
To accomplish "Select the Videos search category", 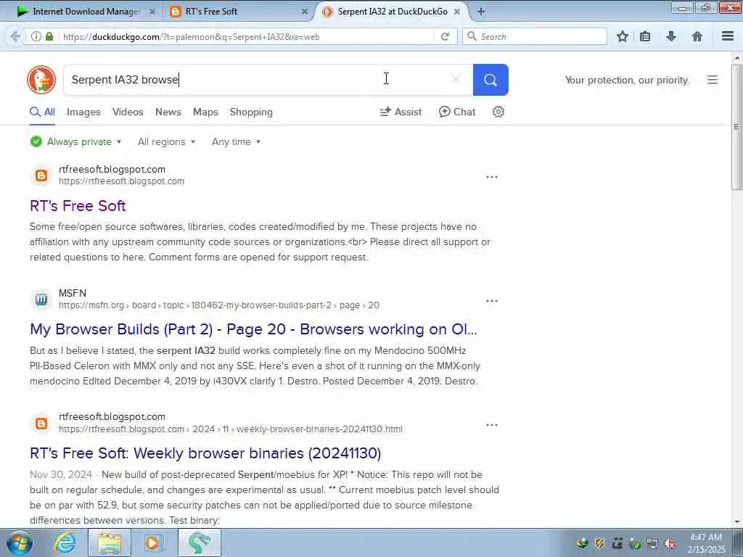I will pos(128,112).
